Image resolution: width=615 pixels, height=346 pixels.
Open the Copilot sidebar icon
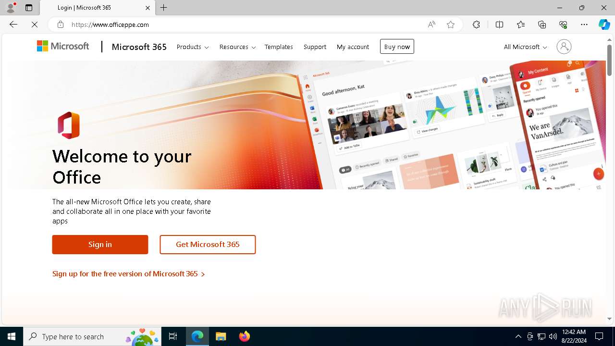coord(604,25)
